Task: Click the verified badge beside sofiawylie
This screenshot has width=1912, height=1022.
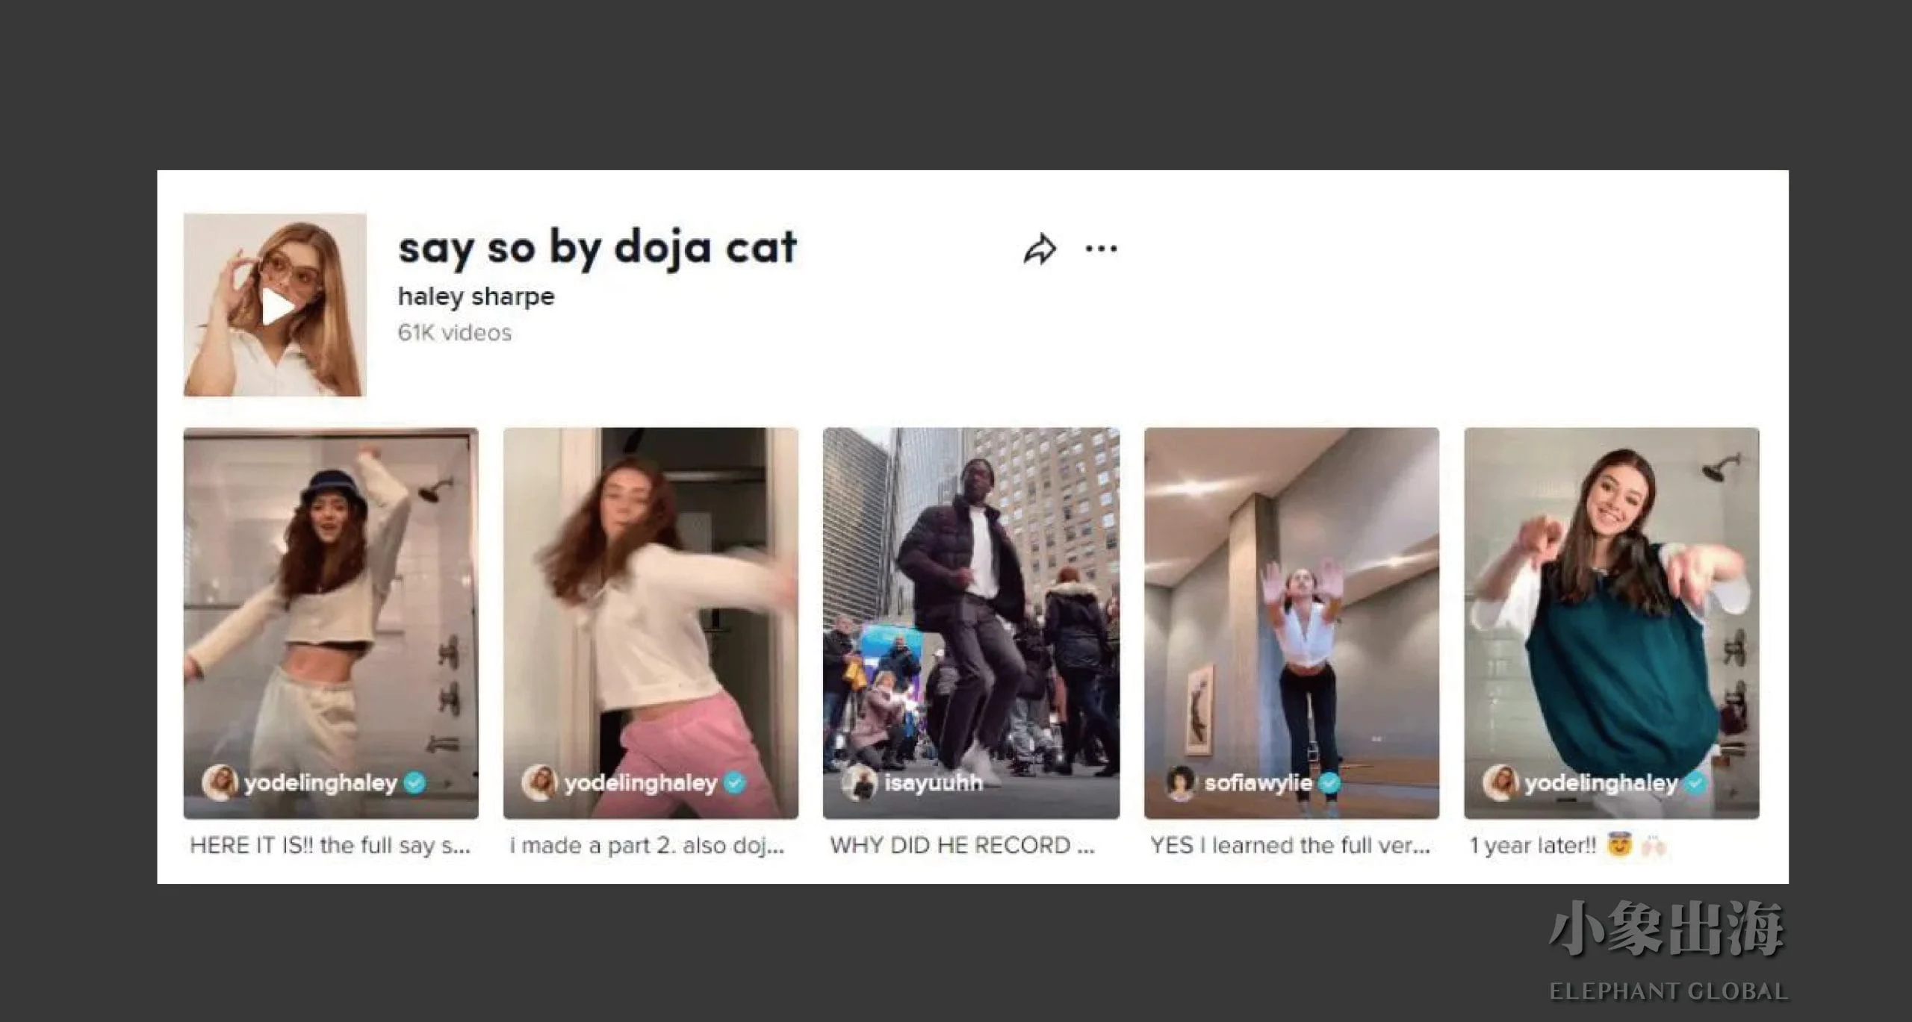Action: 1330,782
